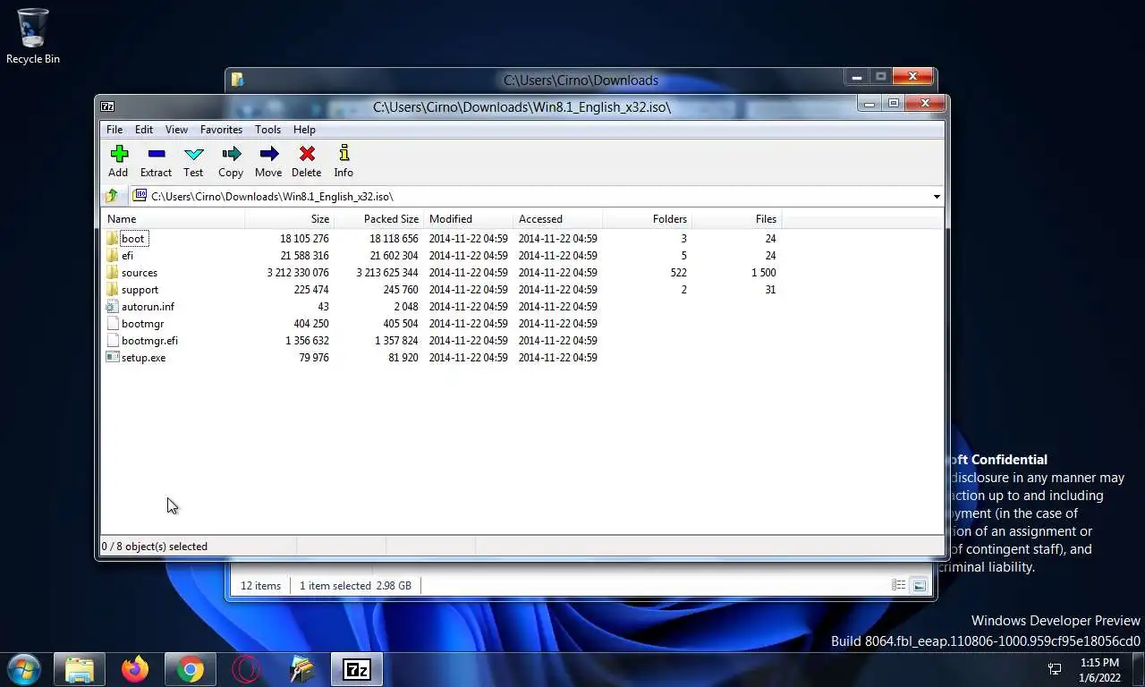Switch Downloads window to large icons view

click(919, 585)
